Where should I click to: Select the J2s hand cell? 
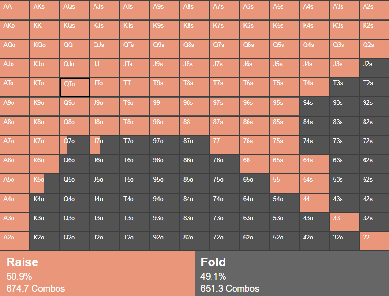[x=374, y=68]
